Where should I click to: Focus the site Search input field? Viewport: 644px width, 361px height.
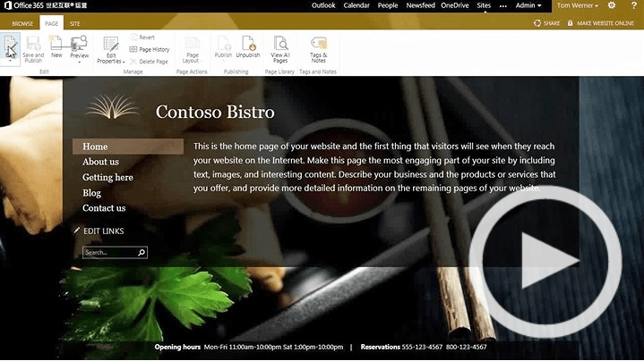coord(110,252)
